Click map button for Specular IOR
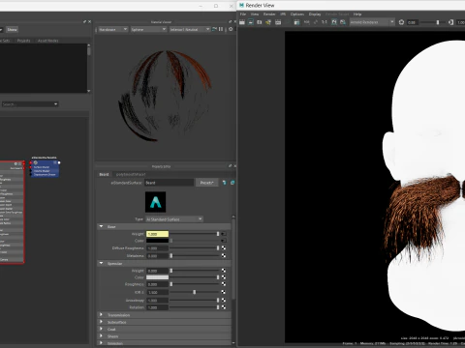Viewport: 465px width, 348px height. point(224,292)
